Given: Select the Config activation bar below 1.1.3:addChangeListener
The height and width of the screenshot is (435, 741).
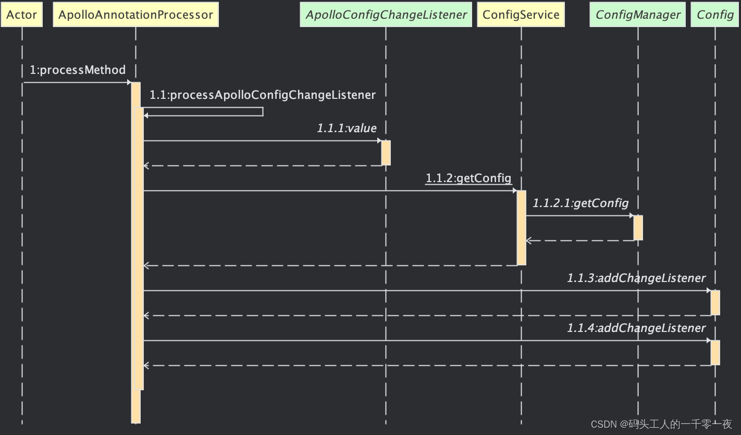Looking at the screenshot, I should [715, 303].
